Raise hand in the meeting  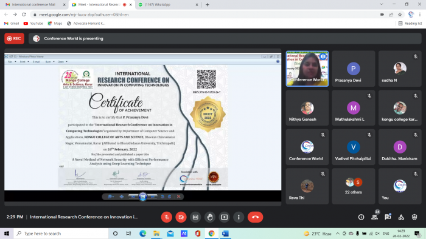210,217
